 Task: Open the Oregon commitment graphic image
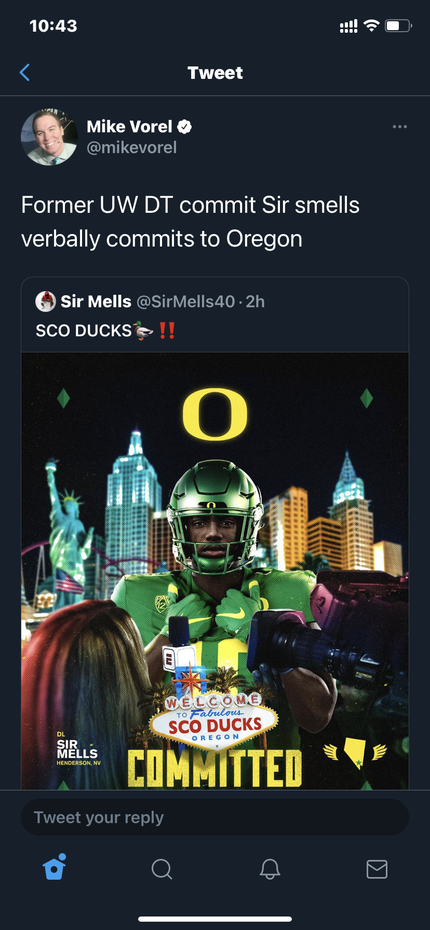(215, 571)
